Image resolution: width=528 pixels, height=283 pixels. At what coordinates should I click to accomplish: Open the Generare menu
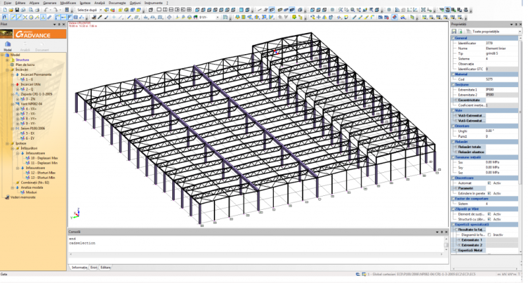pos(50,3)
